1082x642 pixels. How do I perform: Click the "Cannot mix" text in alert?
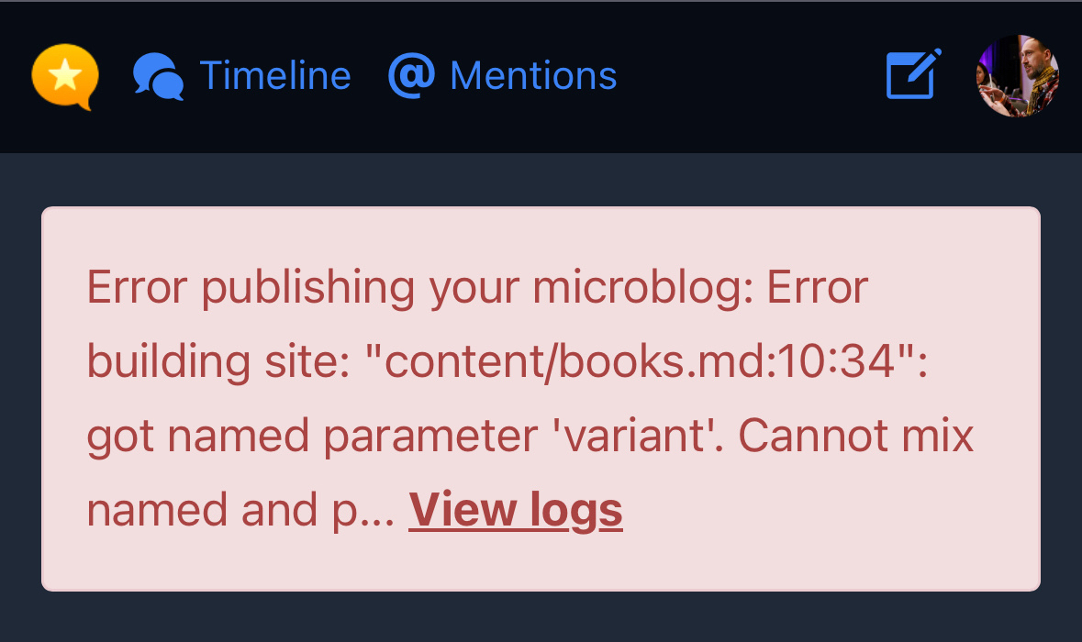point(855,436)
